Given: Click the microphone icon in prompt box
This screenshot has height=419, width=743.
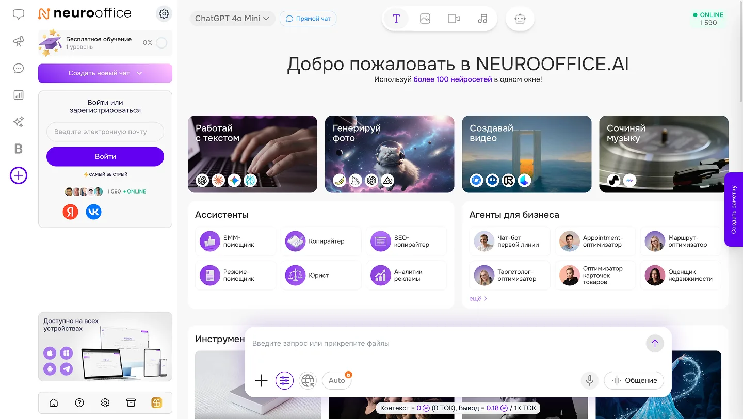Looking at the screenshot, I should point(589,381).
